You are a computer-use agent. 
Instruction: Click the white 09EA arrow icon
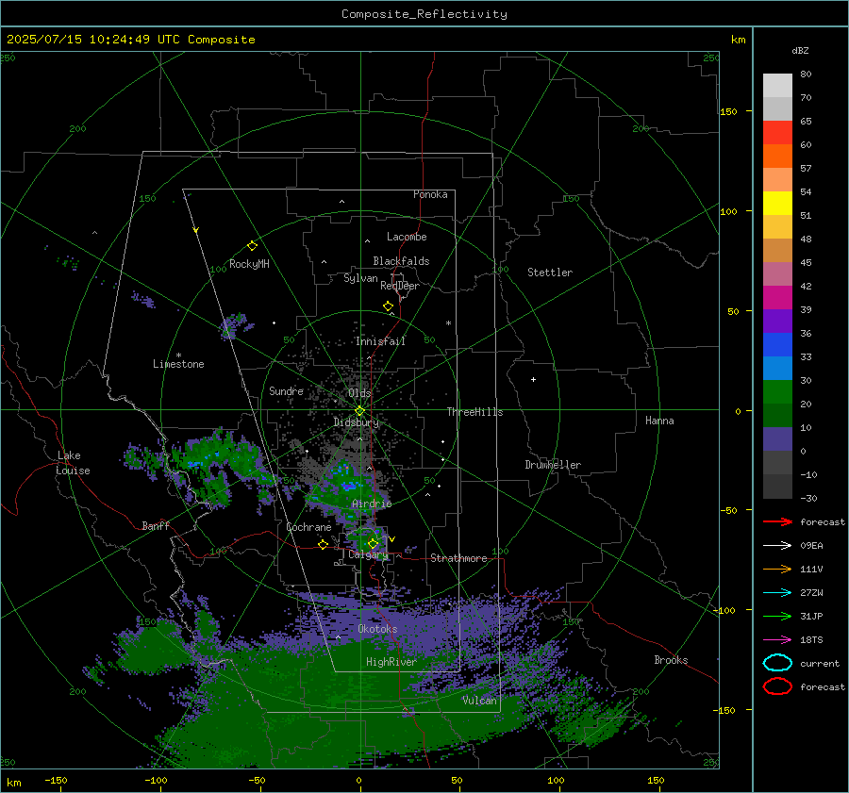point(777,546)
